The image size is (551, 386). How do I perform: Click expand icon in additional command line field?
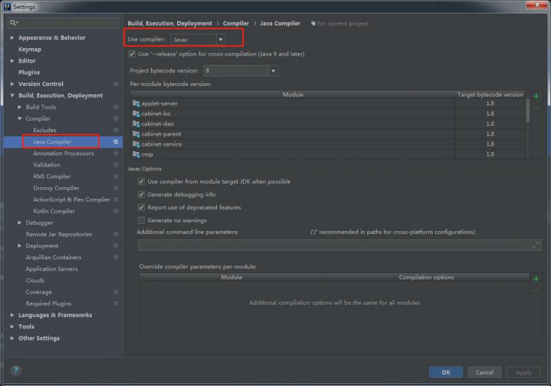[536, 245]
